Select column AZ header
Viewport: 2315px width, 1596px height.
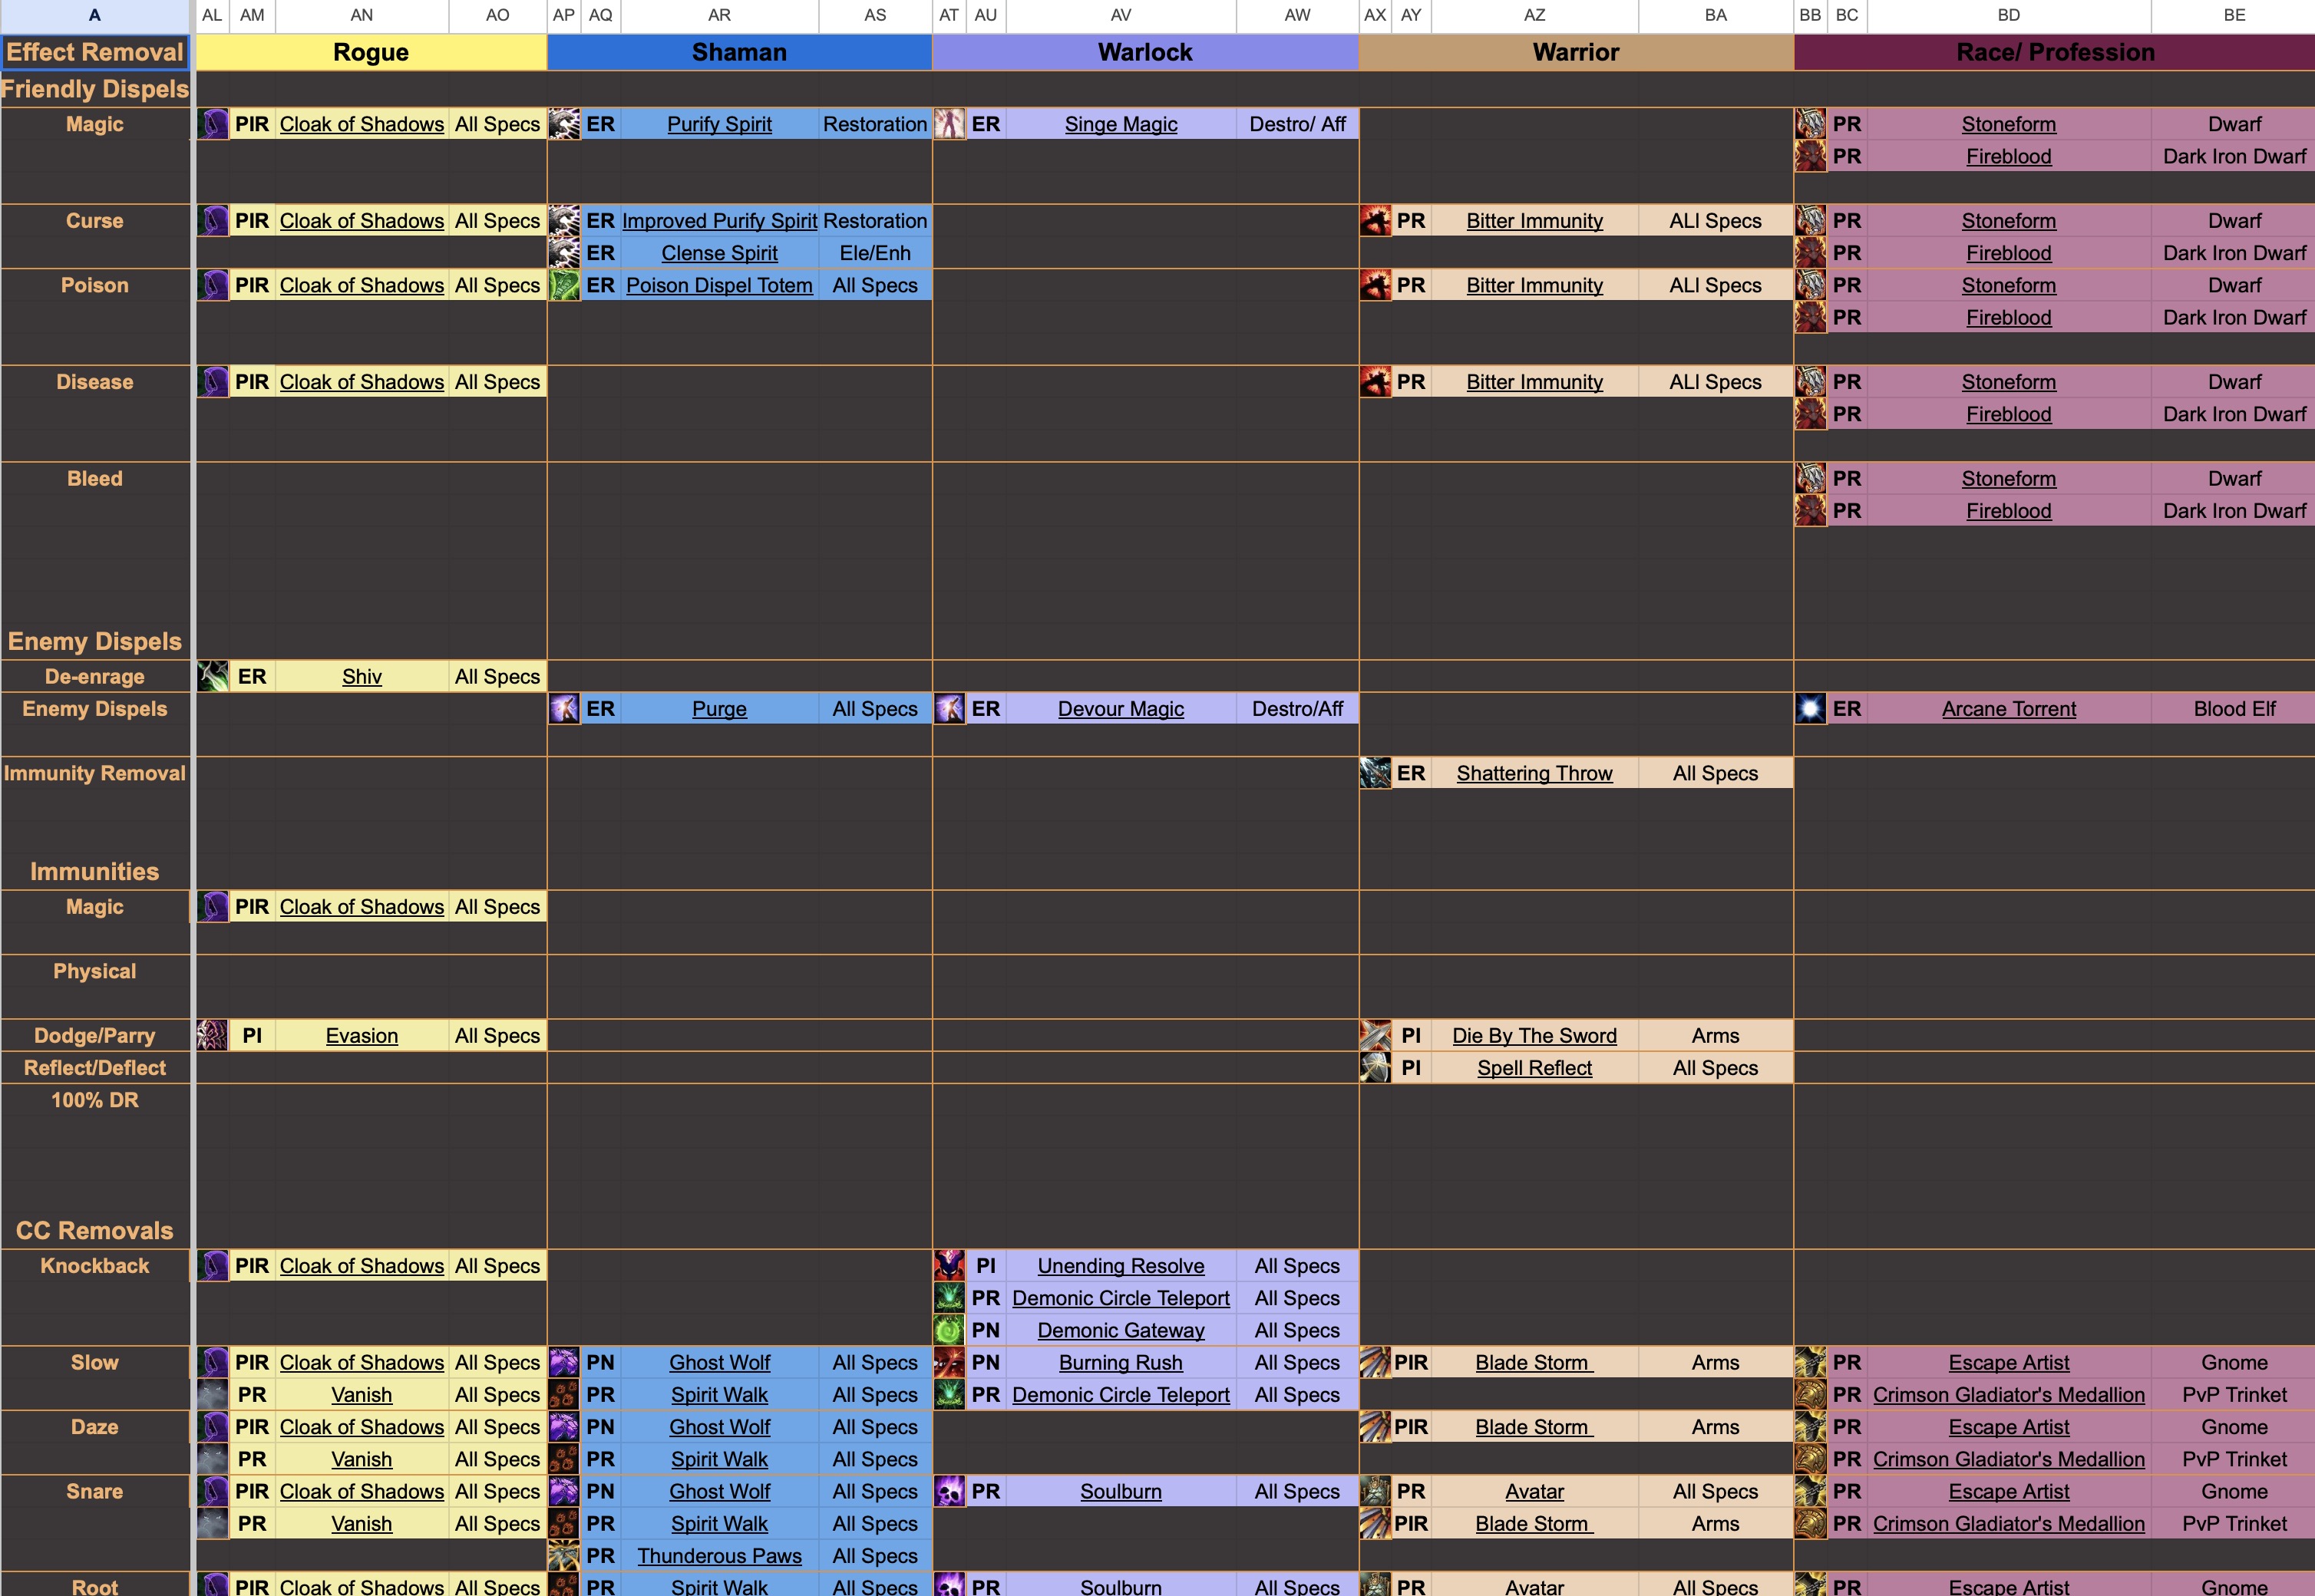[1534, 15]
